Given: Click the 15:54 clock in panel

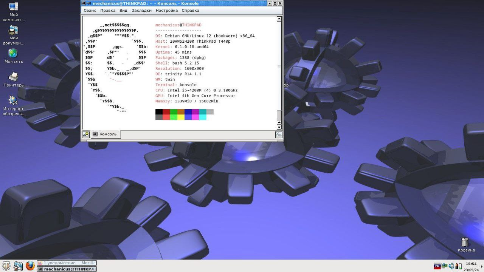Looking at the screenshot, I should (471, 264).
